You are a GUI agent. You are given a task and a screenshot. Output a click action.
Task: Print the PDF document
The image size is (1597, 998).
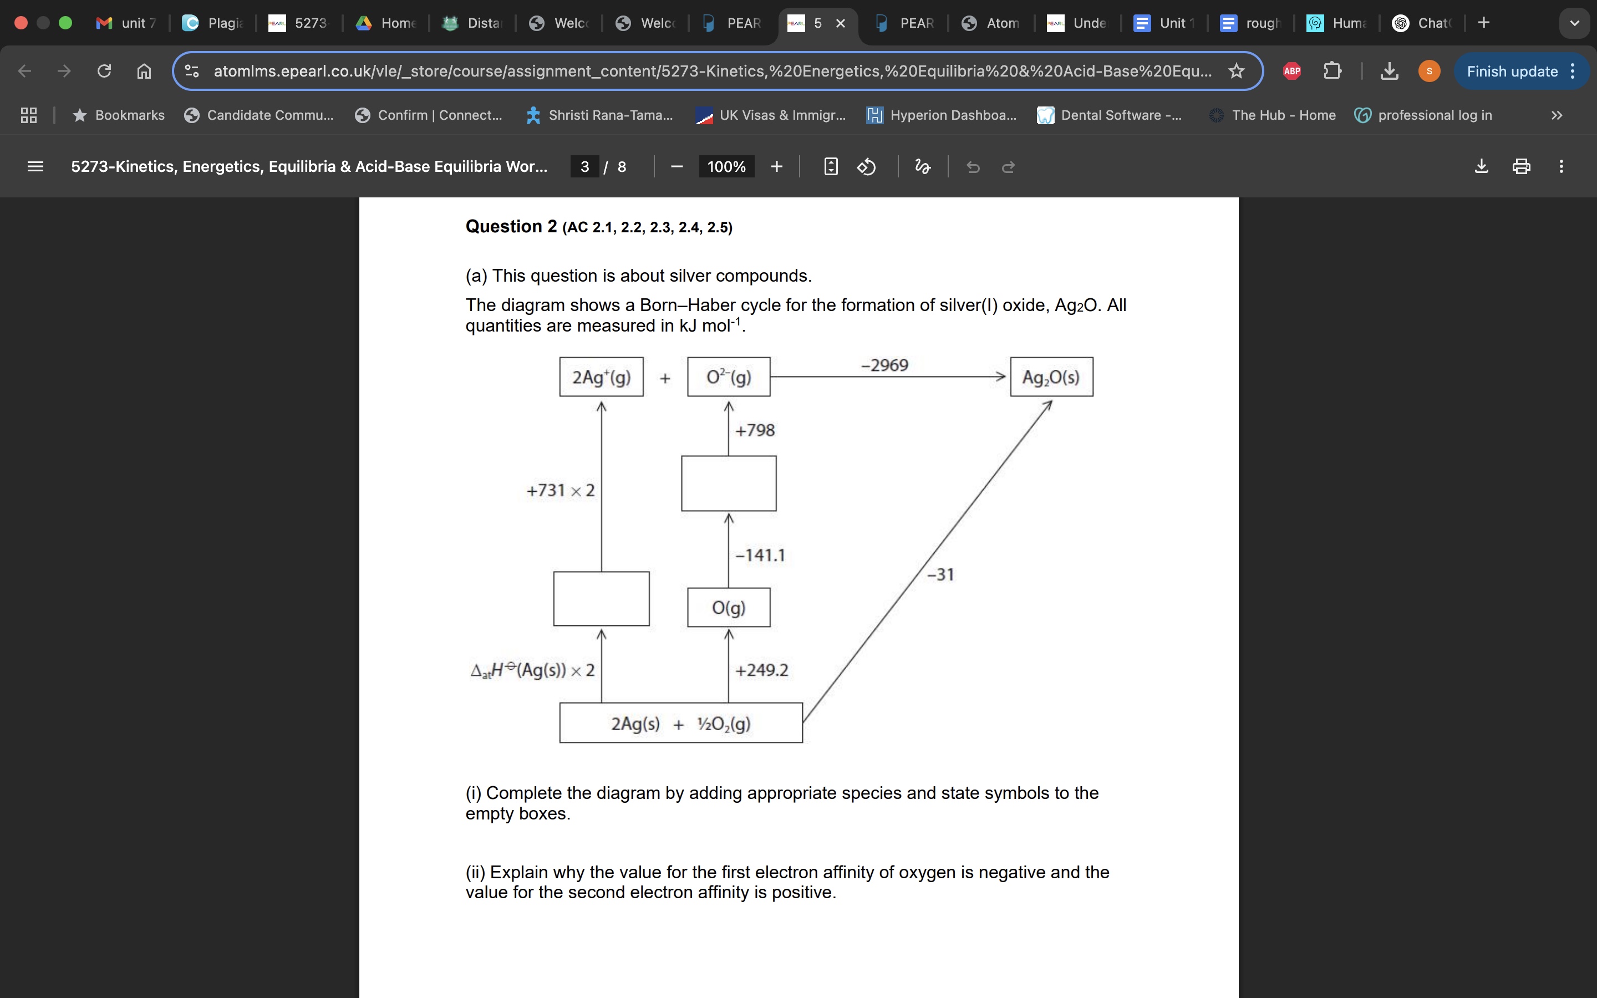tap(1521, 166)
